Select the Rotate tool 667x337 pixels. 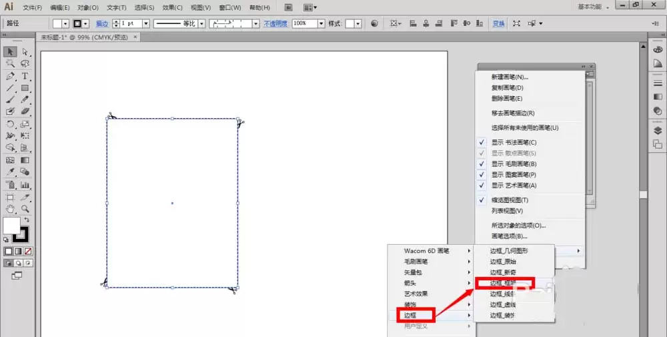click(x=10, y=124)
